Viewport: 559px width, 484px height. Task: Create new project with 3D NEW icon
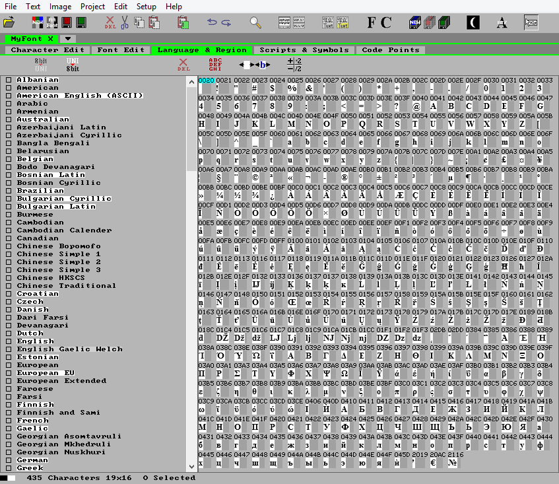click(x=415, y=22)
